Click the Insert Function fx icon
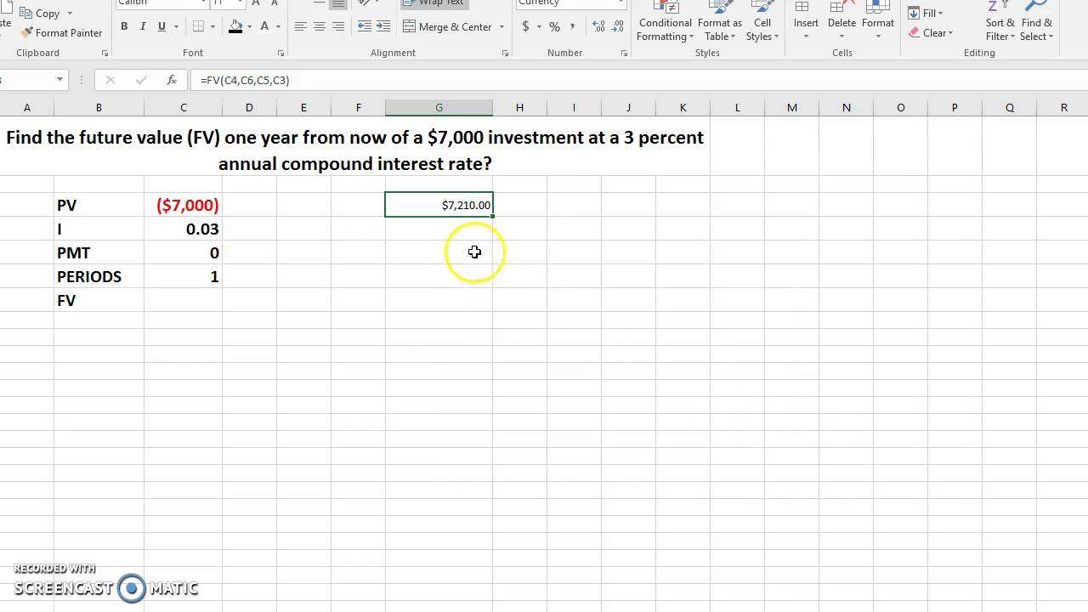1088x612 pixels. [x=172, y=80]
